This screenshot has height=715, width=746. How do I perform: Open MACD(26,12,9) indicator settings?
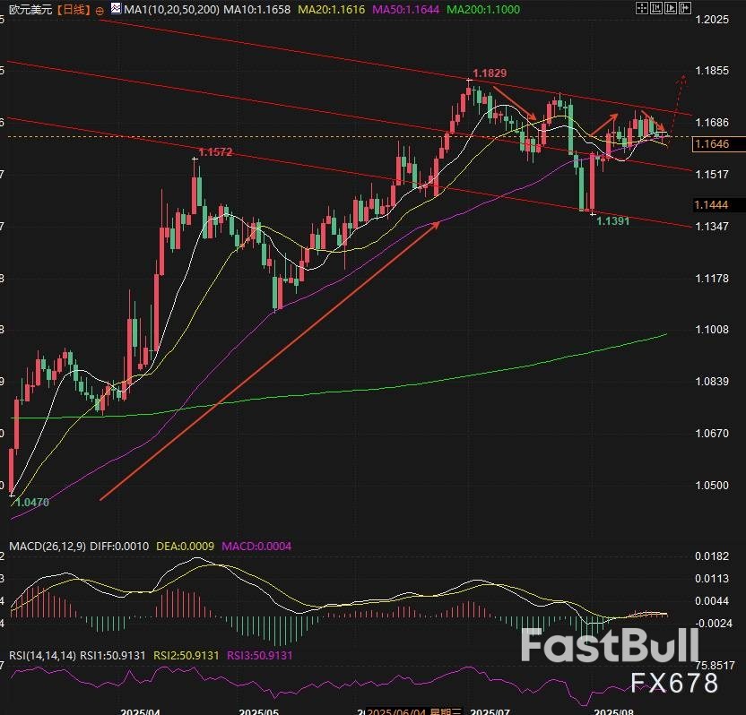[47, 546]
